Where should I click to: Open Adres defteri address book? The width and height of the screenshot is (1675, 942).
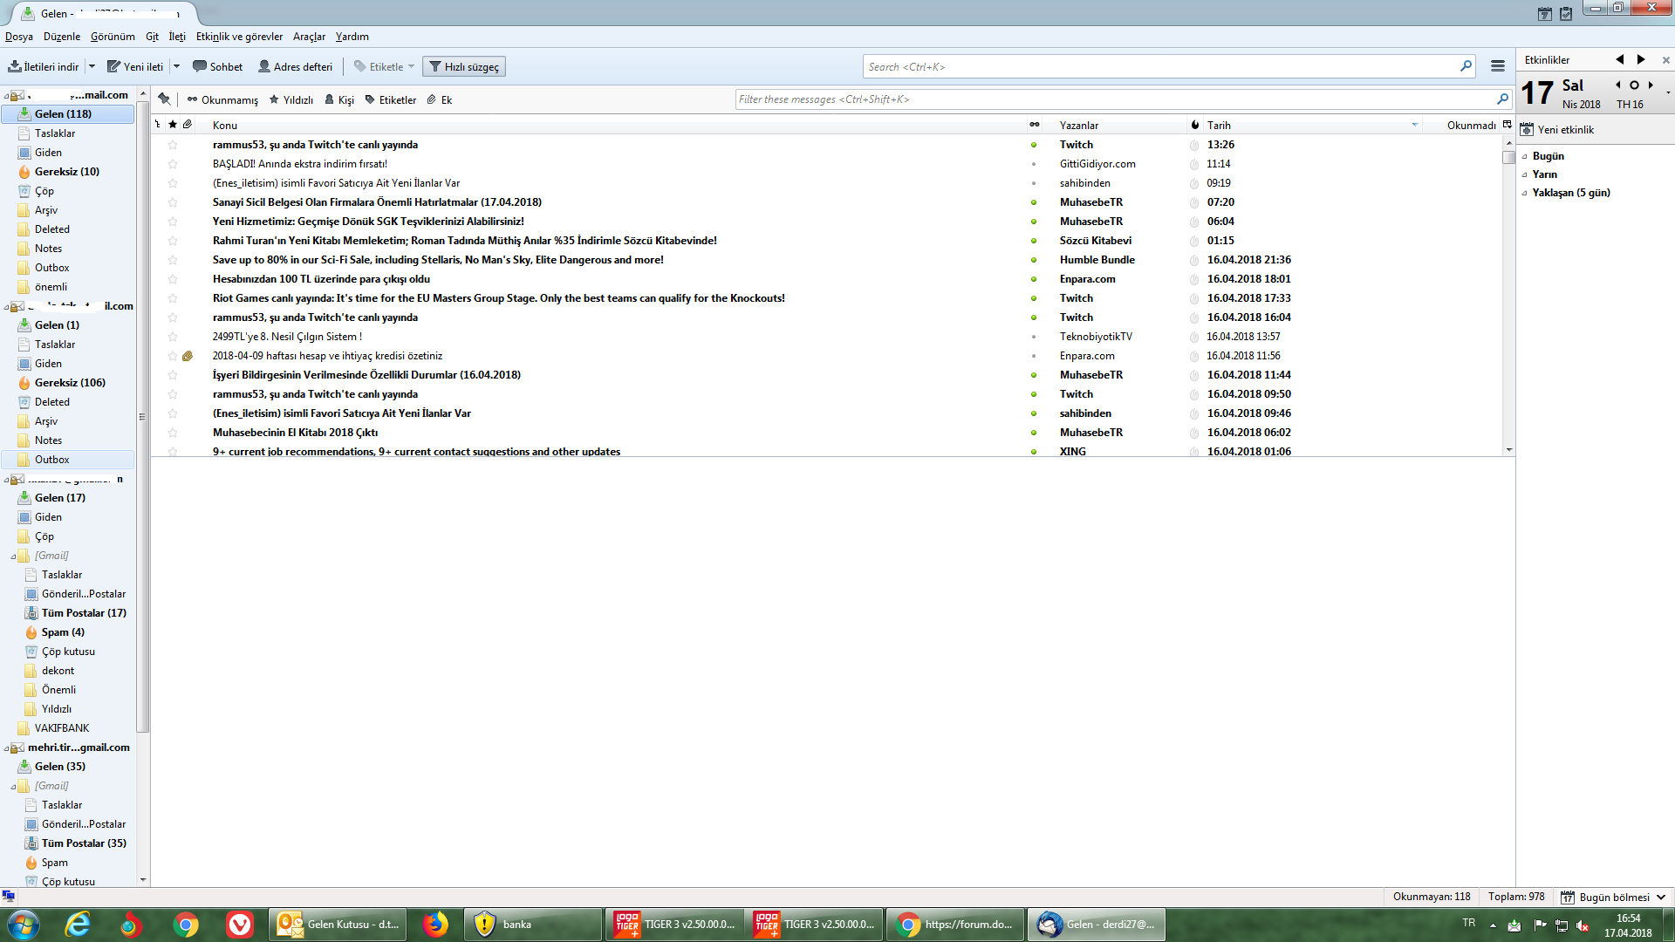tap(296, 66)
